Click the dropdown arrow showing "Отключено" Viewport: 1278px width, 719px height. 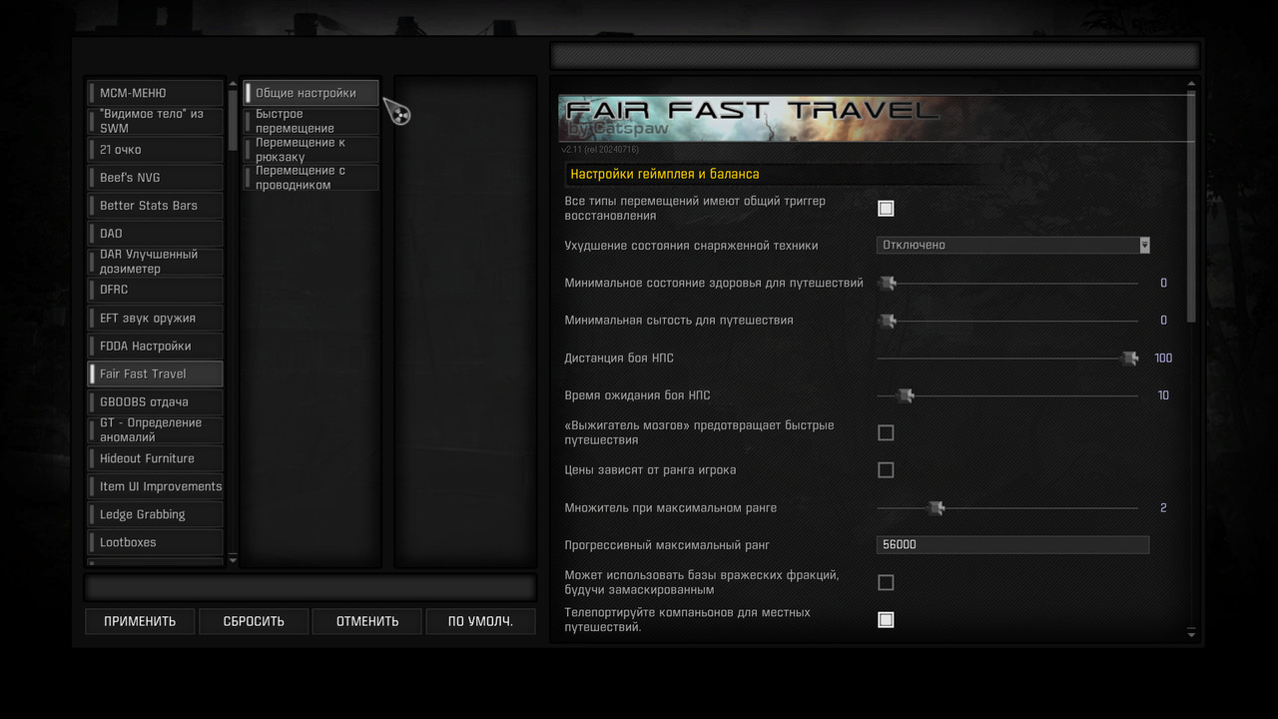(x=1144, y=245)
